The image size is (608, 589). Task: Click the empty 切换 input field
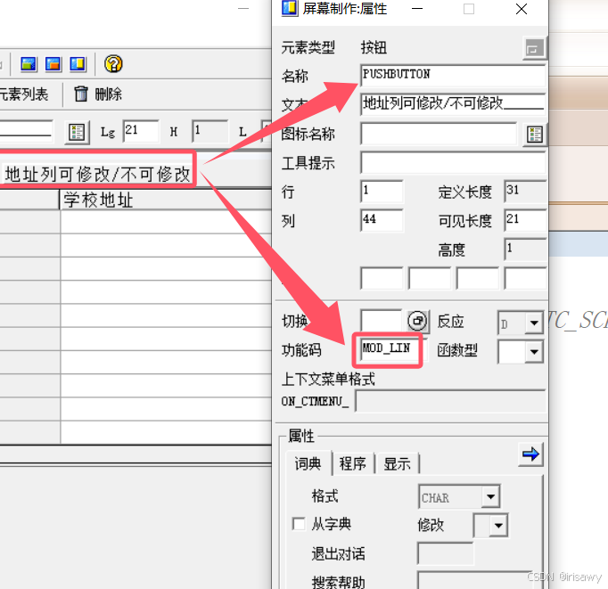(382, 321)
